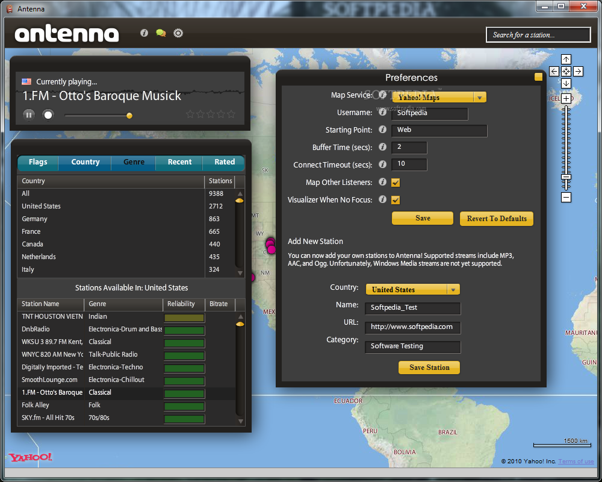602x482 pixels.
Task: Click Save Station button
Action: coord(429,368)
